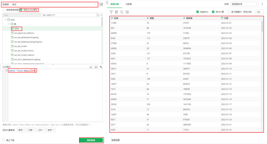The image size is (267, 144).
Task: Click the middle SQL editor toolbar icon
Action: tap(96, 67)
